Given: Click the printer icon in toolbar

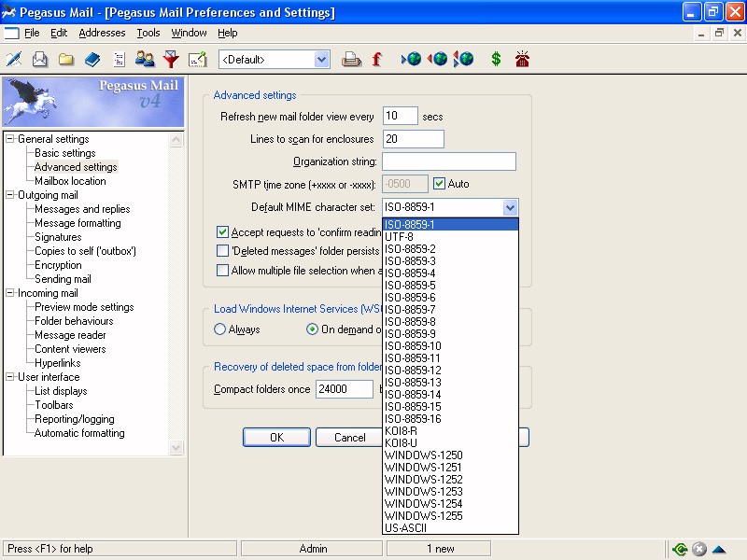Looking at the screenshot, I should (x=351, y=60).
